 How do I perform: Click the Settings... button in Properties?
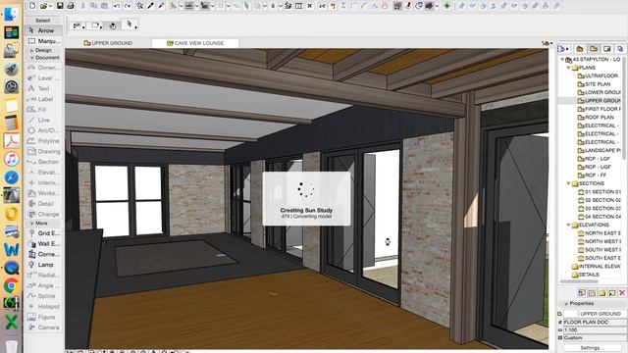[592, 348]
